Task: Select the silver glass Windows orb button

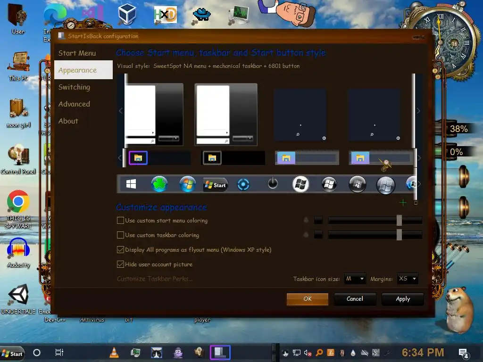Action: click(386, 186)
